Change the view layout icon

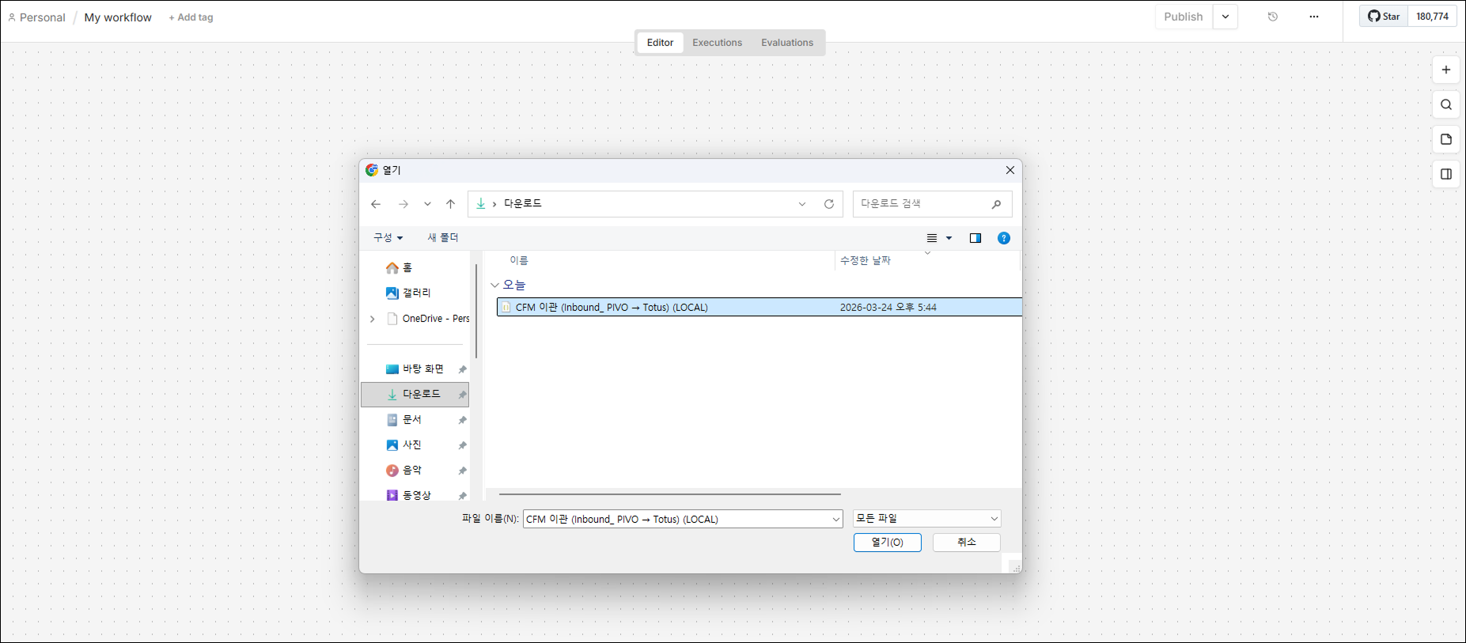tap(932, 238)
